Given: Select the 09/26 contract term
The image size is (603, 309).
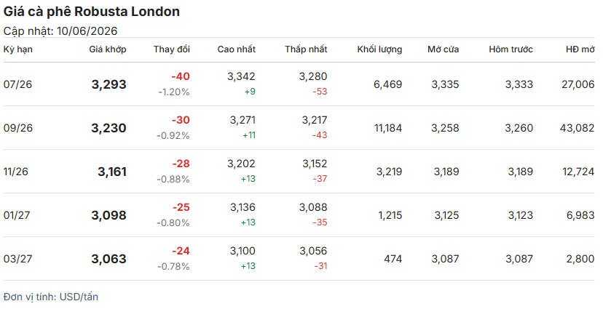Looking at the screenshot, I should pyautogui.click(x=18, y=128).
